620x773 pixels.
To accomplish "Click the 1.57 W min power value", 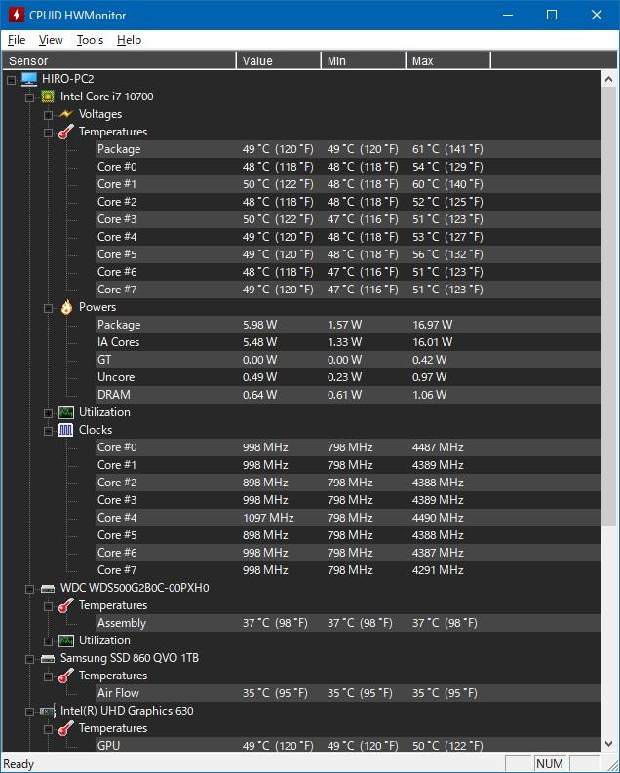I will click(x=344, y=325).
